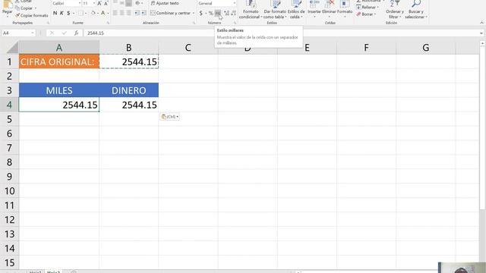The height and width of the screenshot is (273, 486).
Task: Click cell B4 under DINERO
Action: coord(129,105)
